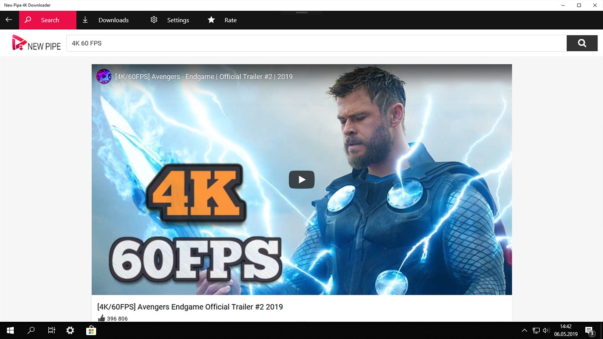Click the handle at the top of the navigation bar
Image resolution: width=603 pixels, height=339 pixels.
[302, 12]
